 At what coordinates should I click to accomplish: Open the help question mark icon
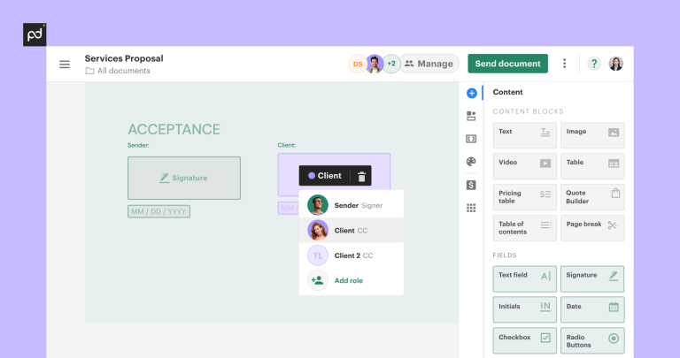[x=594, y=64]
